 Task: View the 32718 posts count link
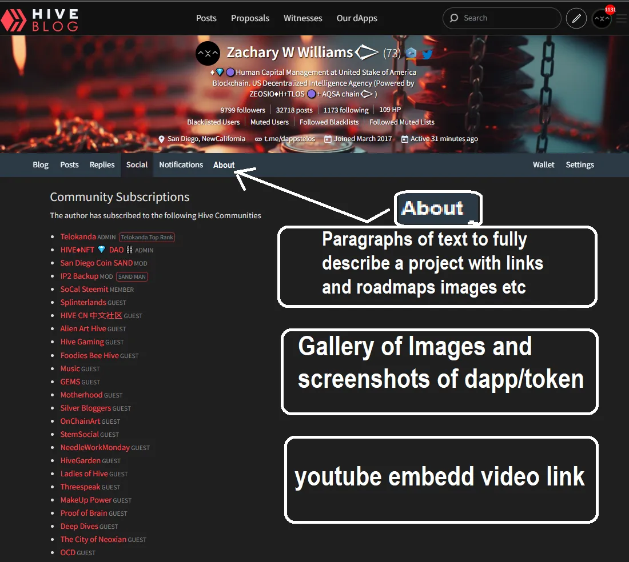294,110
